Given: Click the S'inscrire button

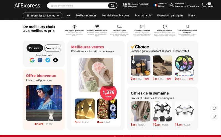Looking at the screenshot, I should (x=35, y=48).
